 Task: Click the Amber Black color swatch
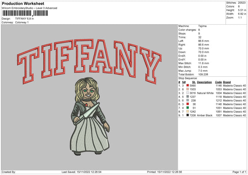(188, 115)
